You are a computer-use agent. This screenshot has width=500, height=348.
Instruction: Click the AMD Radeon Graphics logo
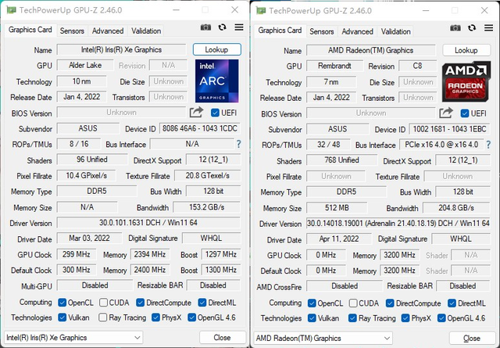(x=466, y=82)
